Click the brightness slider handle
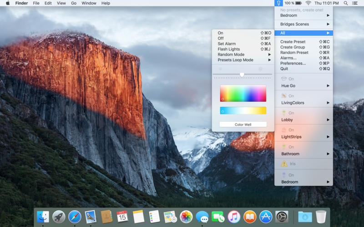Screen dimensions: 364x227 click(x=242, y=74)
